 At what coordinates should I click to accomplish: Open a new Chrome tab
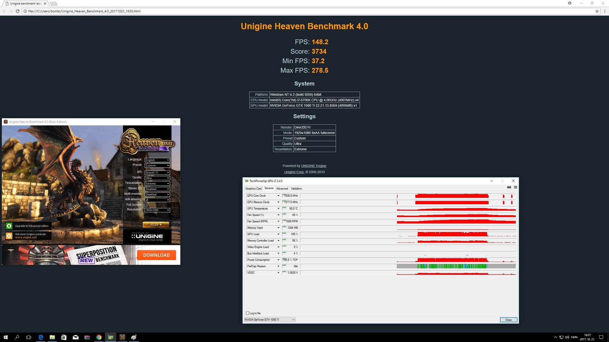[x=54, y=4]
